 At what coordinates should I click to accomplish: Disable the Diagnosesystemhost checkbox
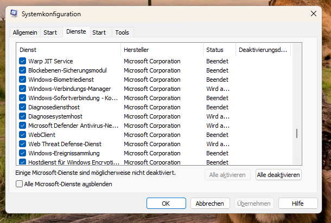pyautogui.click(x=23, y=116)
